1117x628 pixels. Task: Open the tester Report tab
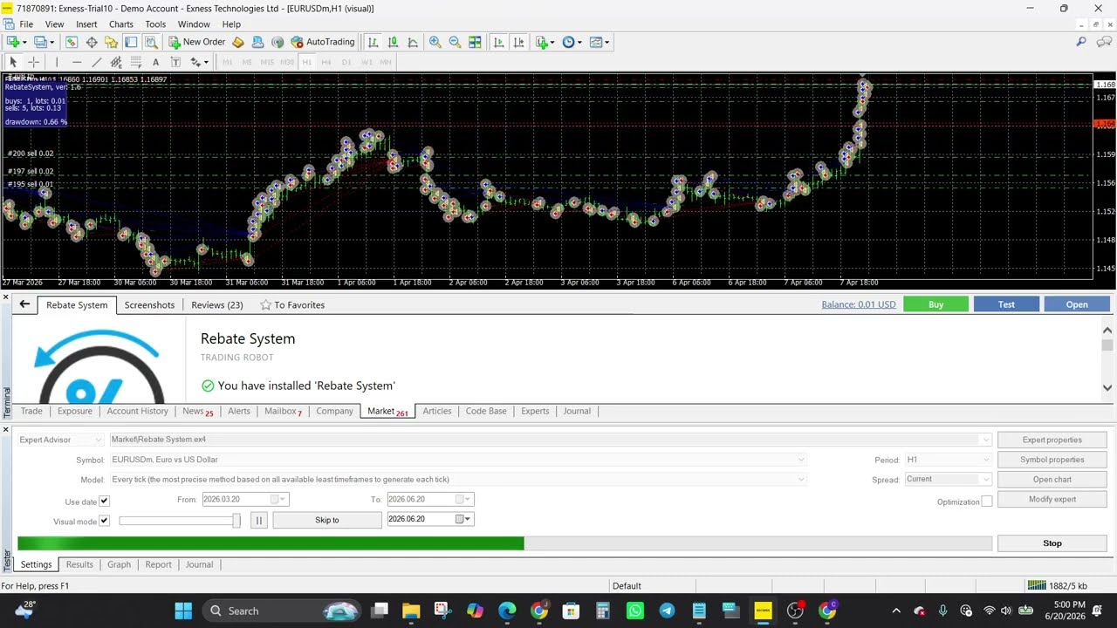158,564
